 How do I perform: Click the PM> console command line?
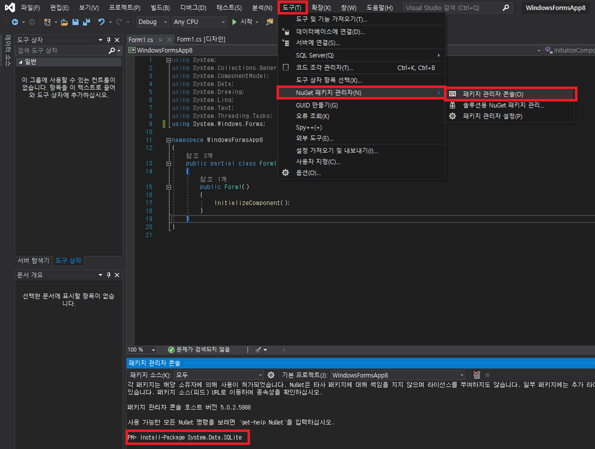pos(185,437)
